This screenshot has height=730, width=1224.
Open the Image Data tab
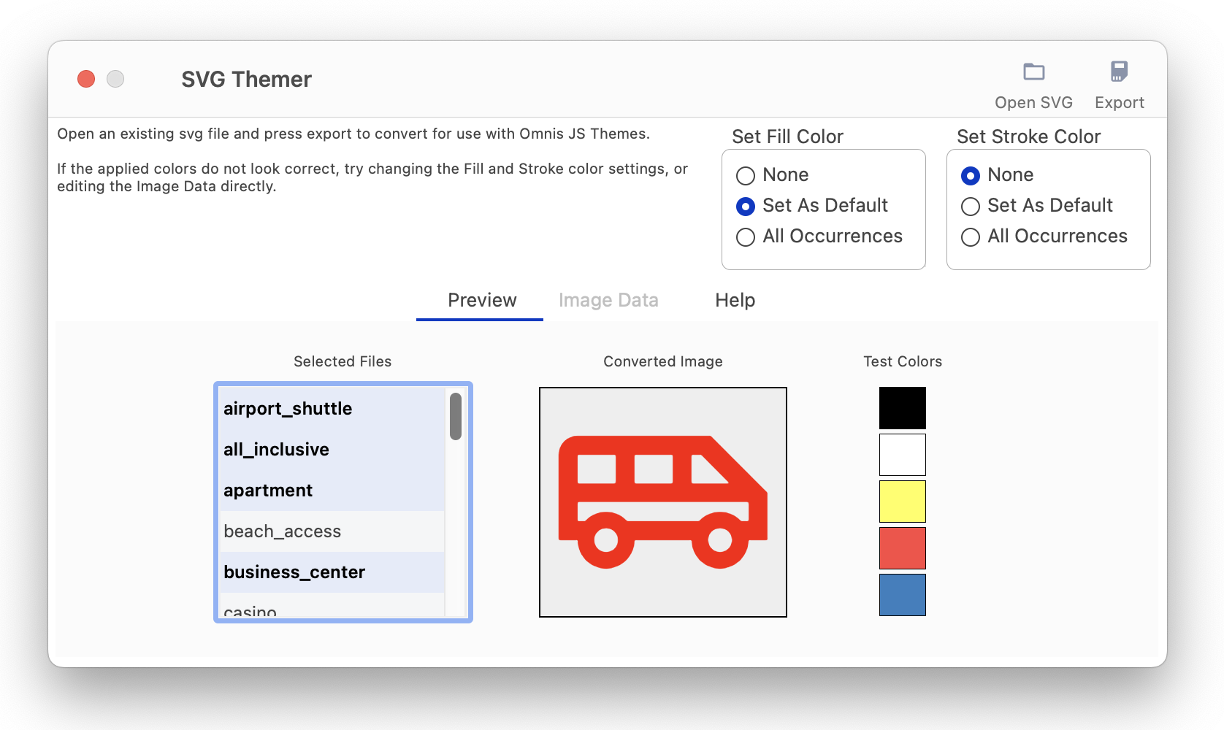tap(608, 300)
